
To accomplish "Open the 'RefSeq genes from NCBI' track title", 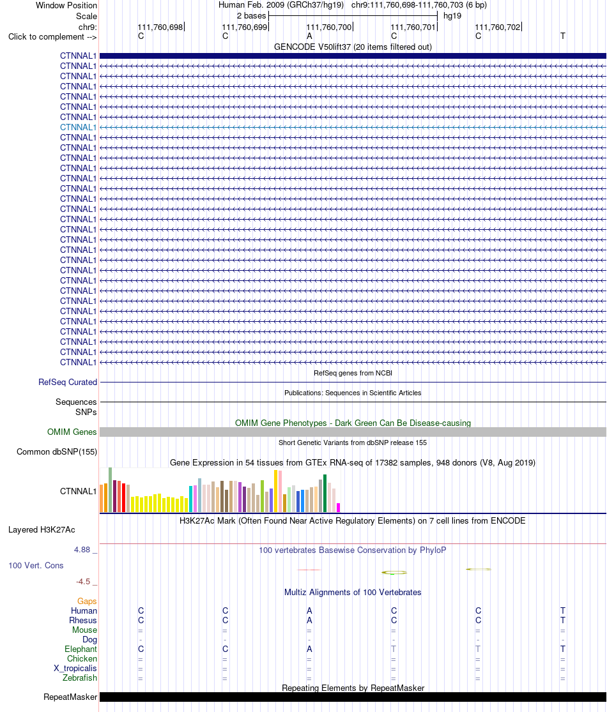I will pos(353,373).
